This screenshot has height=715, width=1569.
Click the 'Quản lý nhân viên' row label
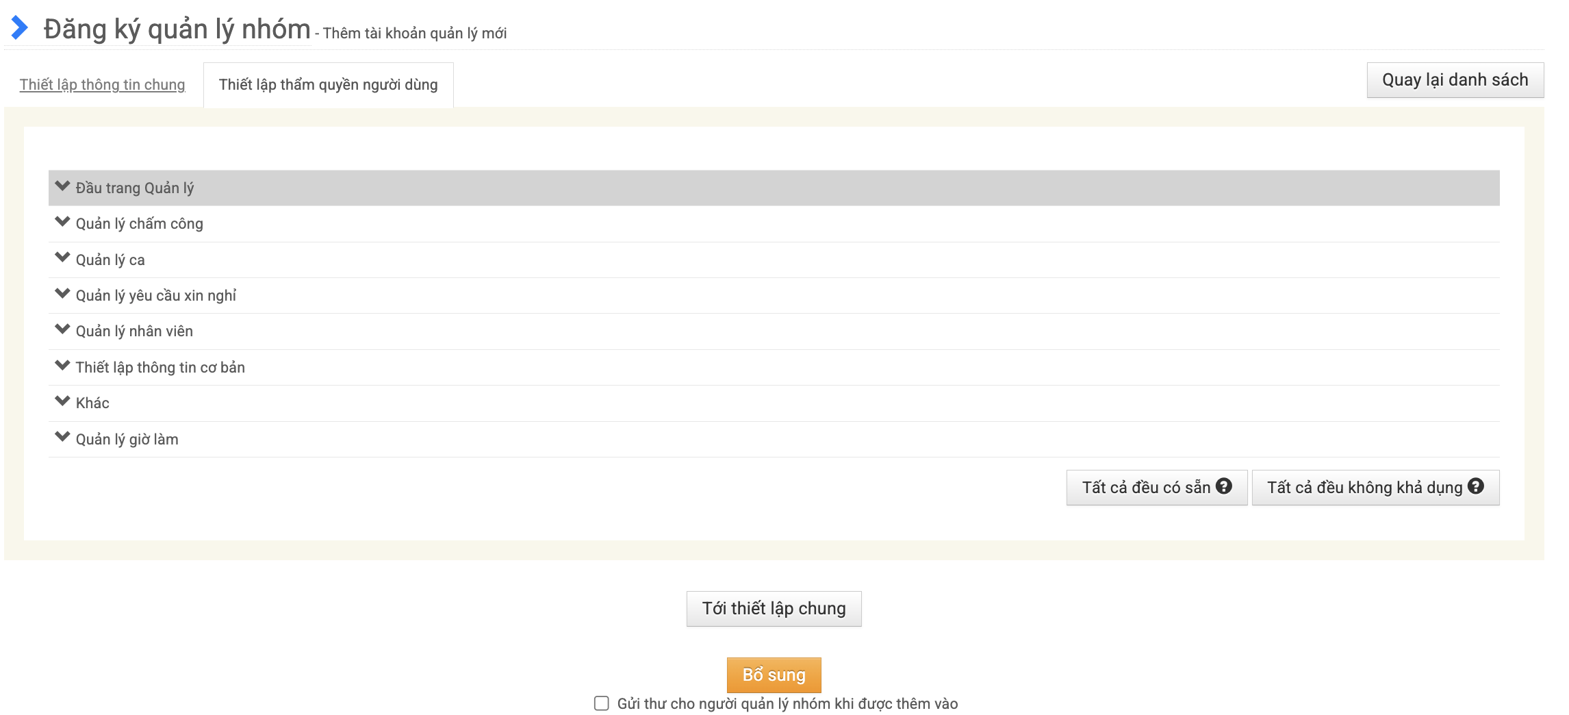[134, 331]
